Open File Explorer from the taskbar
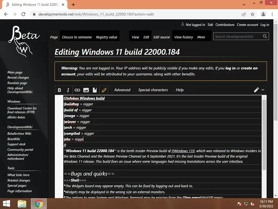The width and height of the screenshot is (278, 209). pyautogui.click(x=22, y=204)
